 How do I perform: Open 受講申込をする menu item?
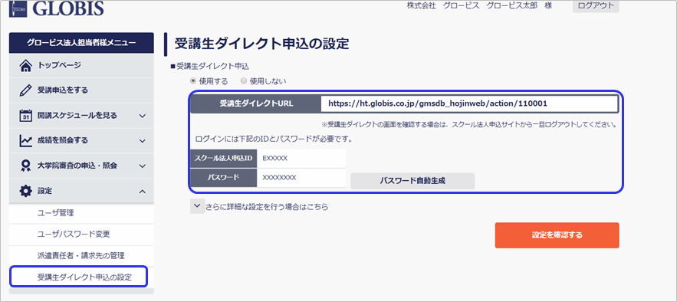81,90
